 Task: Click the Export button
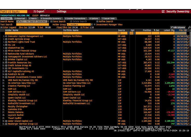pyautogui.click(x=39, y=12)
